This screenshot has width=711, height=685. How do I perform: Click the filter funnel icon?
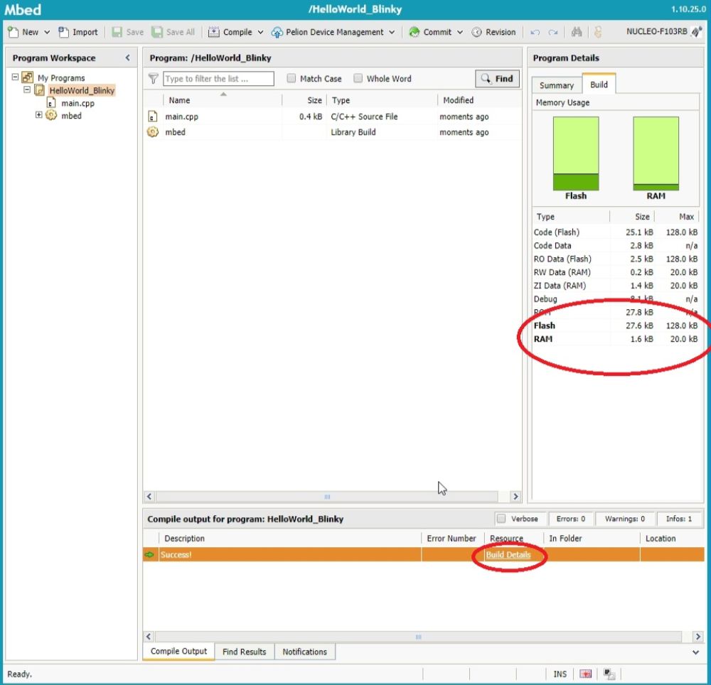154,78
